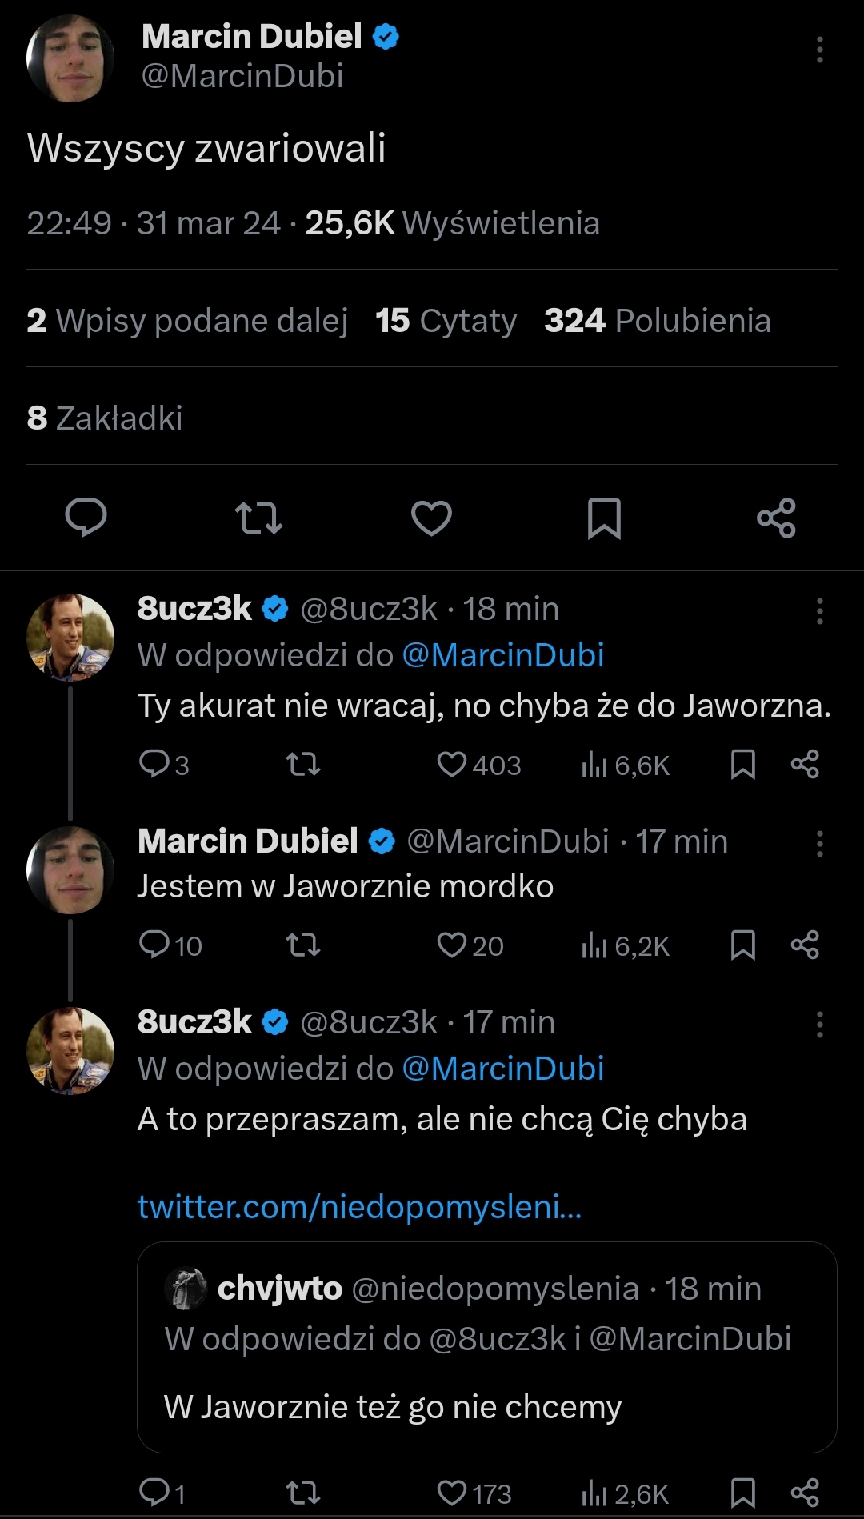Share the "Jestem w Jaworznie mordko" reply
This screenshot has height=1519, width=864.
(804, 945)
